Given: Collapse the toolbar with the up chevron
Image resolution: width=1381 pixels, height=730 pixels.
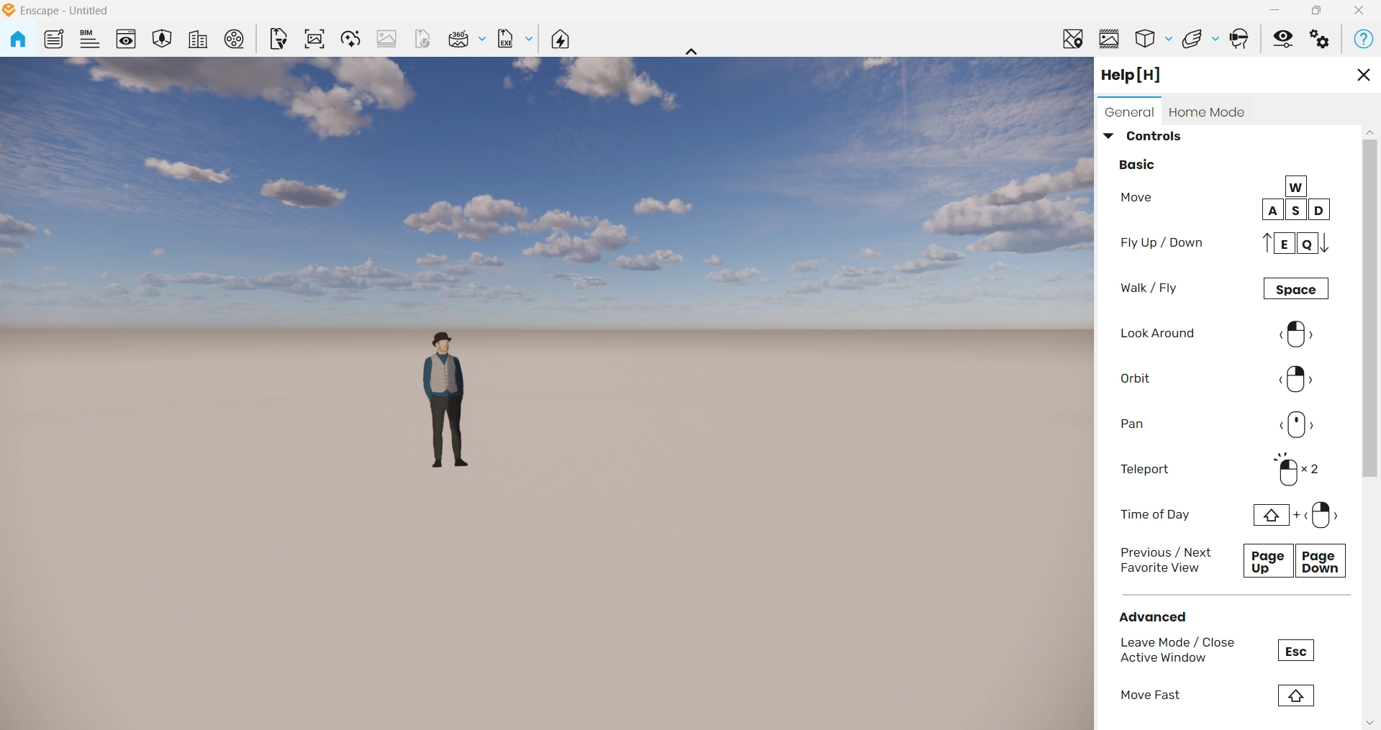Looking at the screenshot, I should 691,51.
